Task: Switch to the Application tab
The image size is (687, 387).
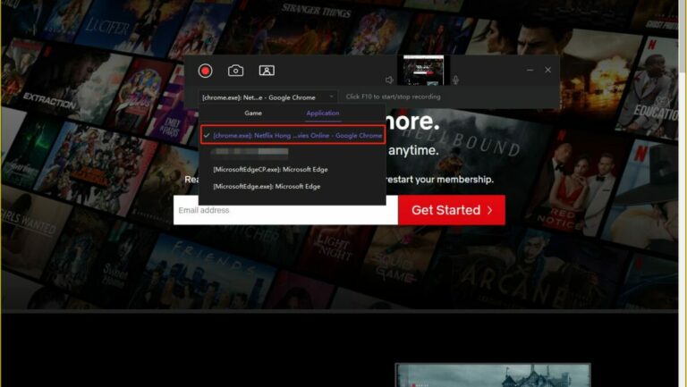Action: click(x=323, y=114)
